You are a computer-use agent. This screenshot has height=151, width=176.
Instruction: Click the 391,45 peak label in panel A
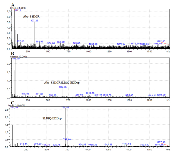tap(39, 41)
